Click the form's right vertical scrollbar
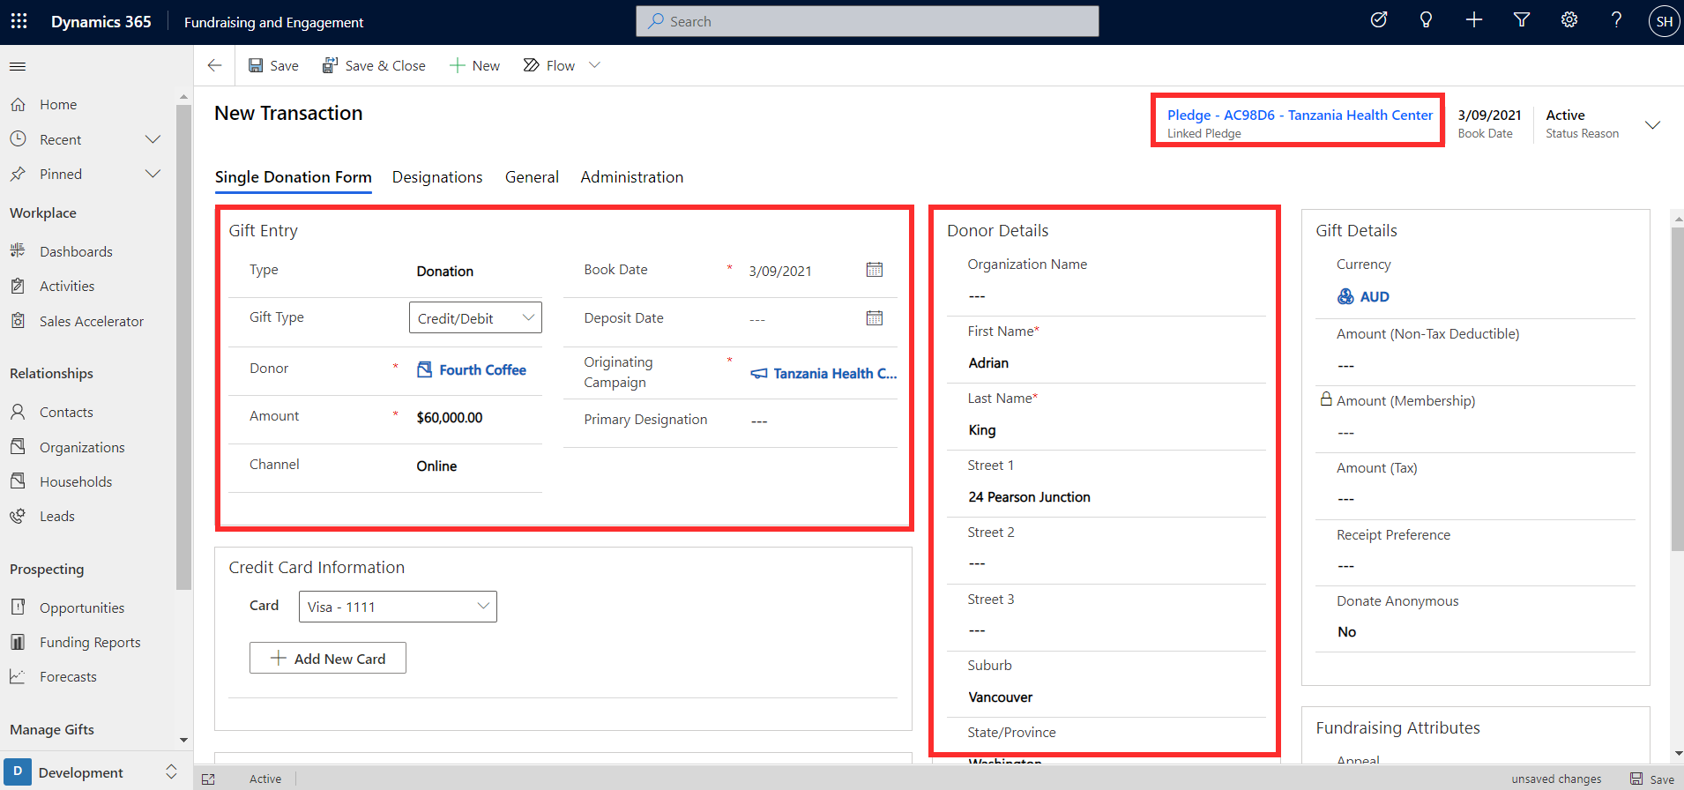 click(x=1677, y=388)
